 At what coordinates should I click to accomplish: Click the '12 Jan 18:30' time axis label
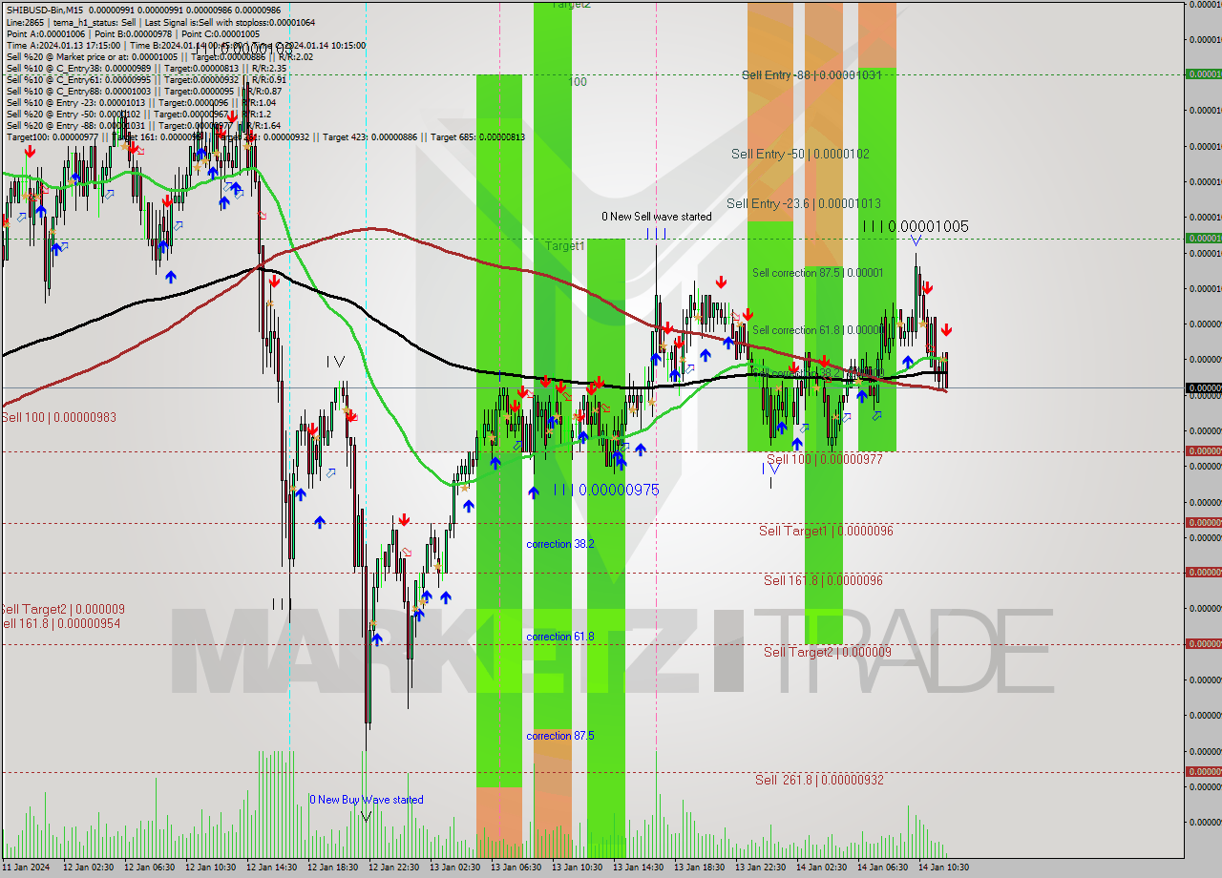pos(332,868)
